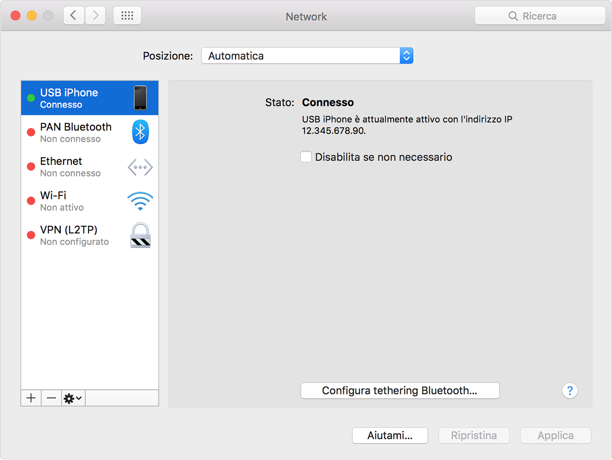Click the Ripristina button
The image size is (612, 460).
coord(473,435)
